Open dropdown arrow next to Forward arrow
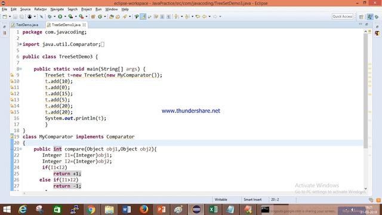 220,17
